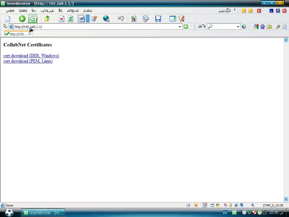Close current tab with red X menu bar icon
This screenshot has width=289, height=217.
pyautogui.click(x=259, y=11)
